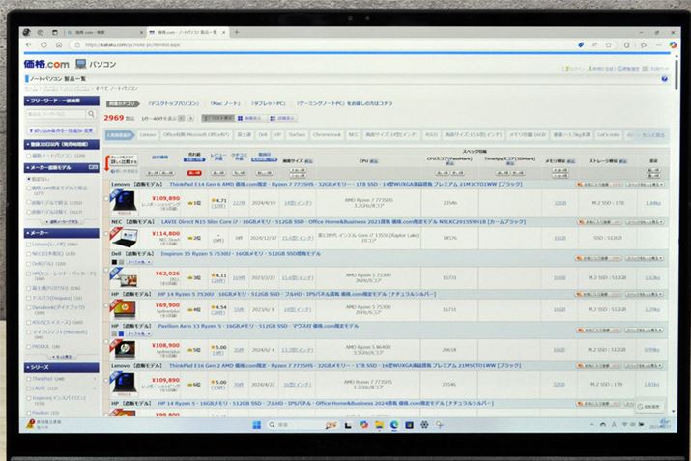Check the Lenovo maker checkbox in sidebar
The width and height of the screenshot is (691, 461).
[x=29, y=245]
